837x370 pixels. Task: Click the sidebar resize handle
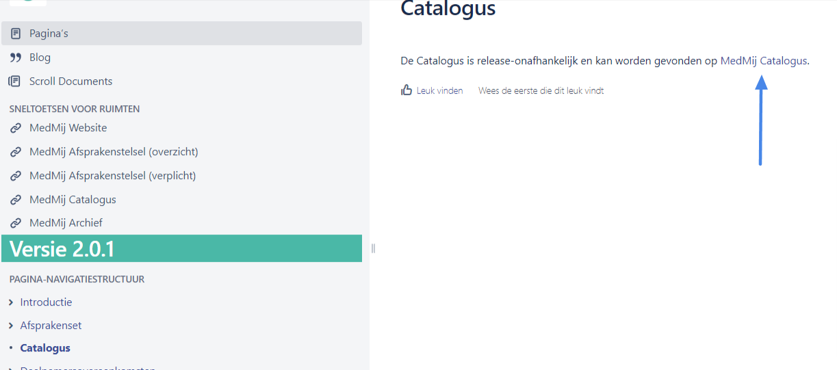click(x=373, y=248)
